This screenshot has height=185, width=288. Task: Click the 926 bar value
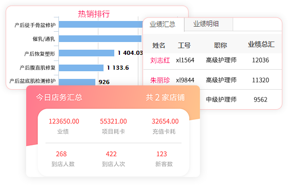click(x=104, y=82)
